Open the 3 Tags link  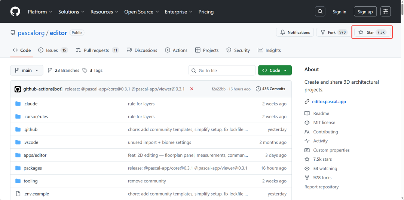coord(92,70)
